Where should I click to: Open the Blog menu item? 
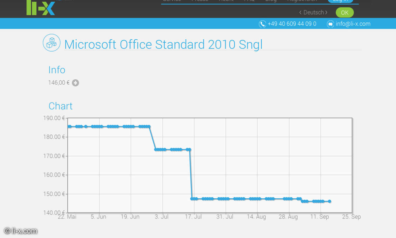(x=271, y=1)
